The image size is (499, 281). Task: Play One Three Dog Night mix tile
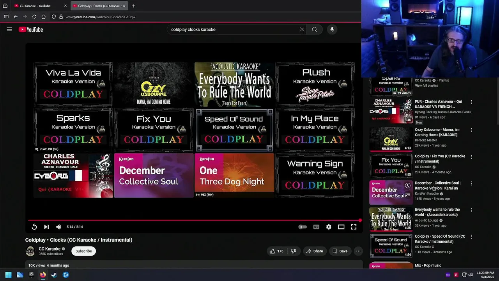pos(234,175)
